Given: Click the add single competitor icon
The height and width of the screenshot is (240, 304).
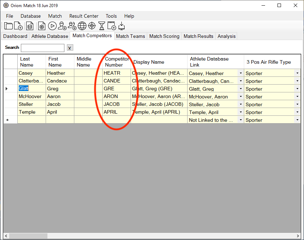Looking at the screenshot, I should tap(62, 26).
